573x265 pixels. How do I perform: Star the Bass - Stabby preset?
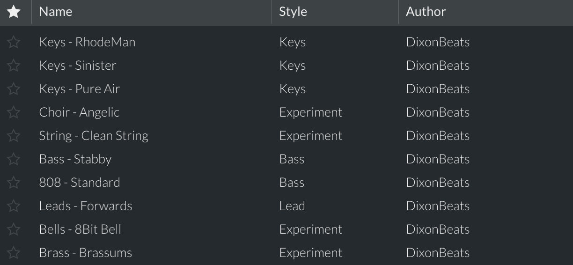14,159
